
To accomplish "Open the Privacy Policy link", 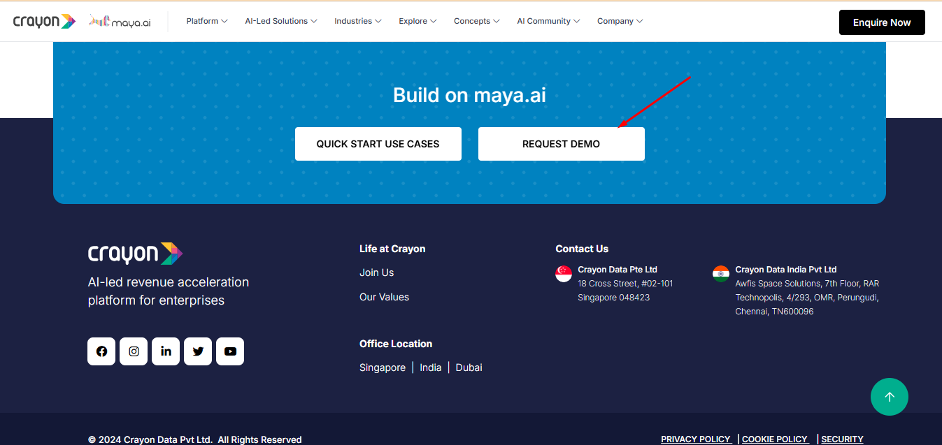I will pos(696,439).
